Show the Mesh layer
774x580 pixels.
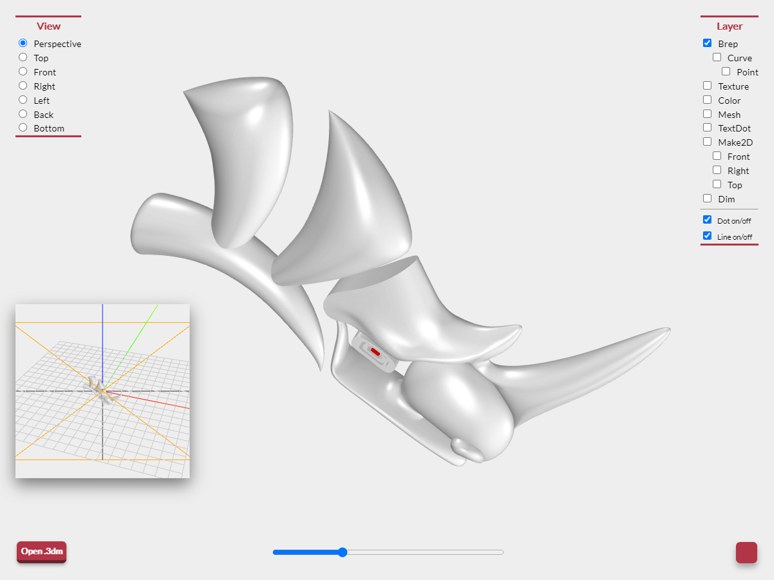pyautogui.click(x=707, y=113)
